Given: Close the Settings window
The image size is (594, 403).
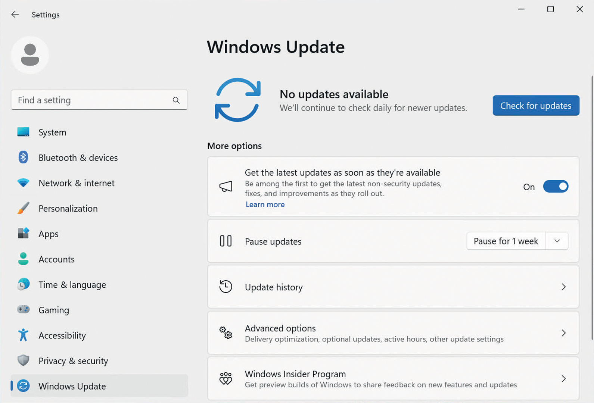Looking at the screenshot, I should point(579,9).
